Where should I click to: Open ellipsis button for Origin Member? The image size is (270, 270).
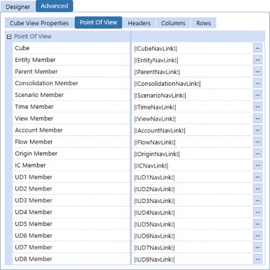click(257, 153)
